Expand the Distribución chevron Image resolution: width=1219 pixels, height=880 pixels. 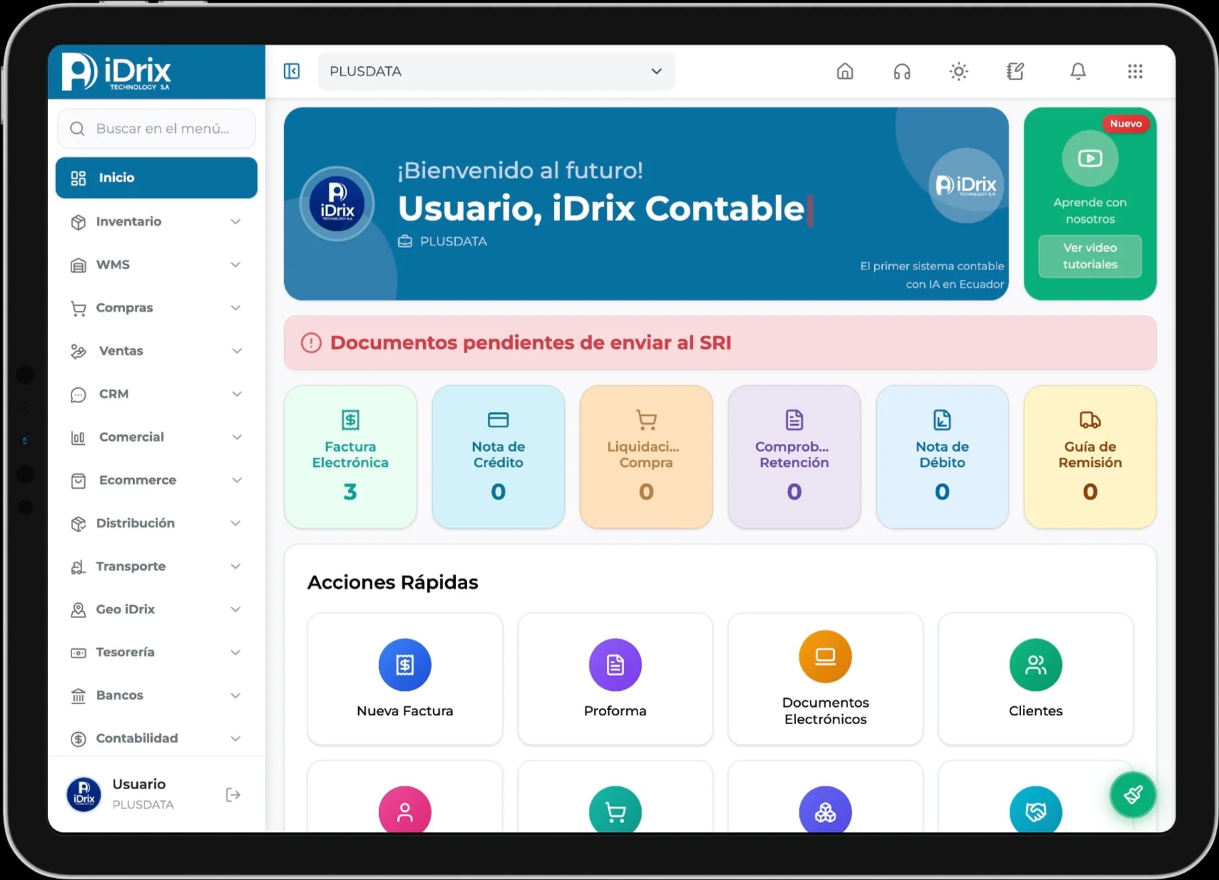pyautogui.click(x=235, y=523)
